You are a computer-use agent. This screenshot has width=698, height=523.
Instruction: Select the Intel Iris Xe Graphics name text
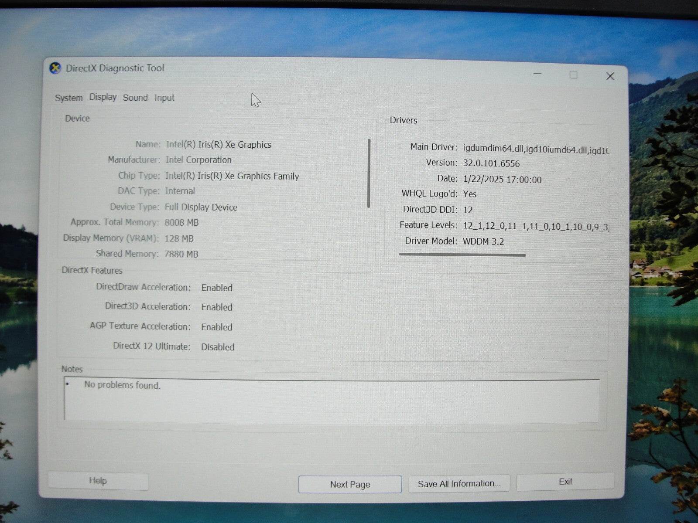[218, 144]
